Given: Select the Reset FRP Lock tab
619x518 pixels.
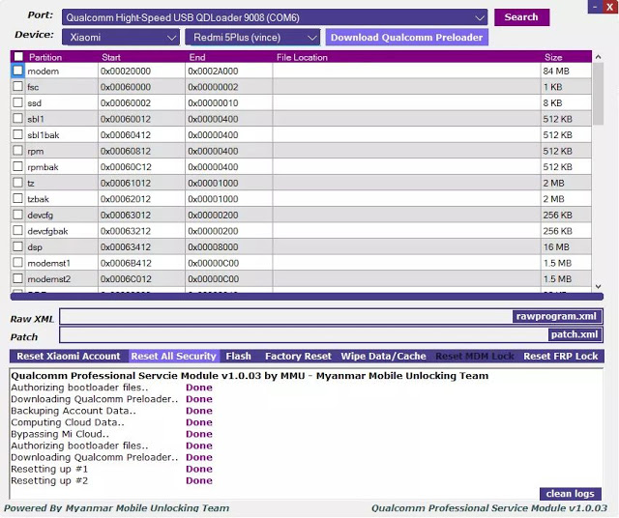Looking at the screenshot, I should pyautogui.click(x=561, y=357).
